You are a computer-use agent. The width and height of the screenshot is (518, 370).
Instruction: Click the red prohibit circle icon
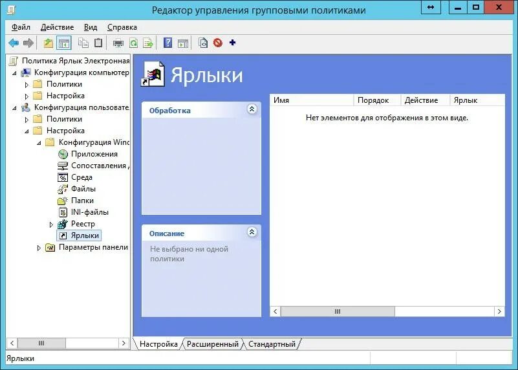pos(218,43)
